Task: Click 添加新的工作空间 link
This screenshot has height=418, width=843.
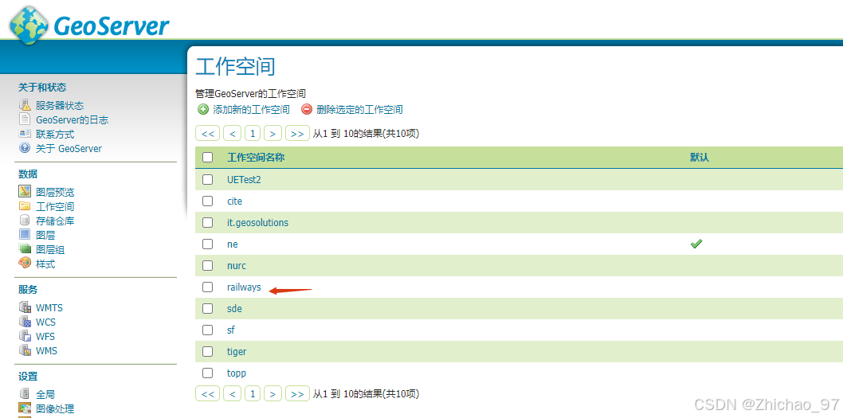Action: [x=252, y=110]
